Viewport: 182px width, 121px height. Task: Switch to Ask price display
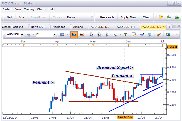tap(82, 34)
